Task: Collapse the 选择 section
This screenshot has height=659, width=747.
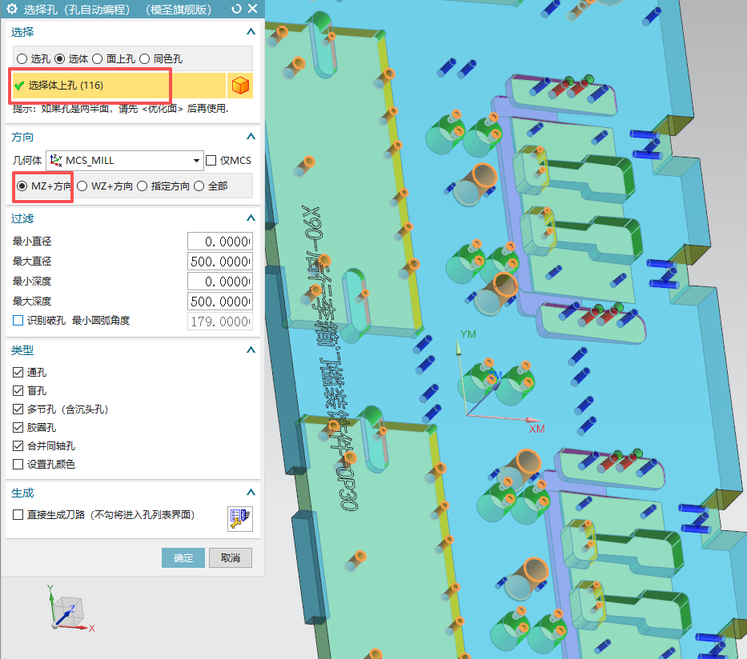Action: [251, 32]
